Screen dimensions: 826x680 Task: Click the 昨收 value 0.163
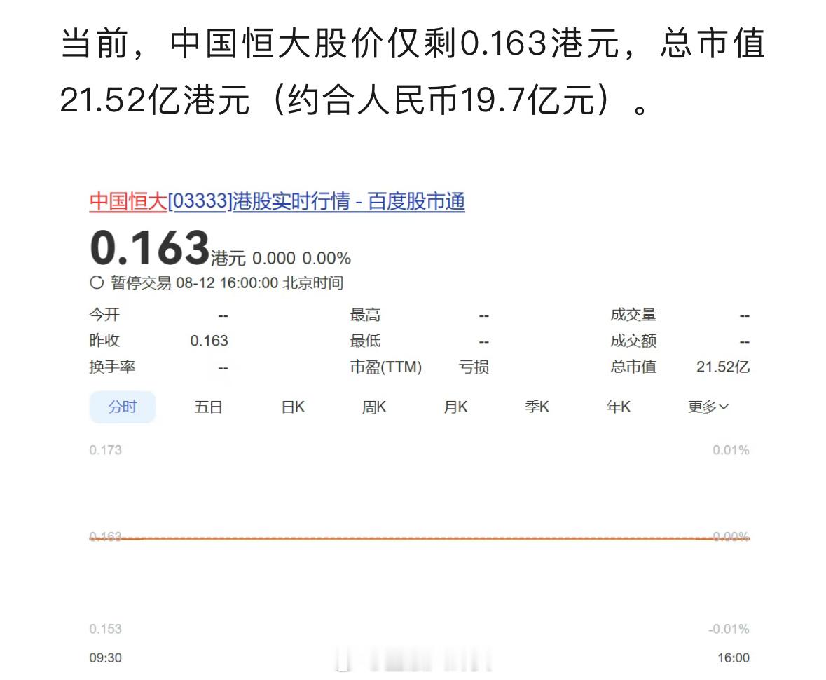point(209,341)
